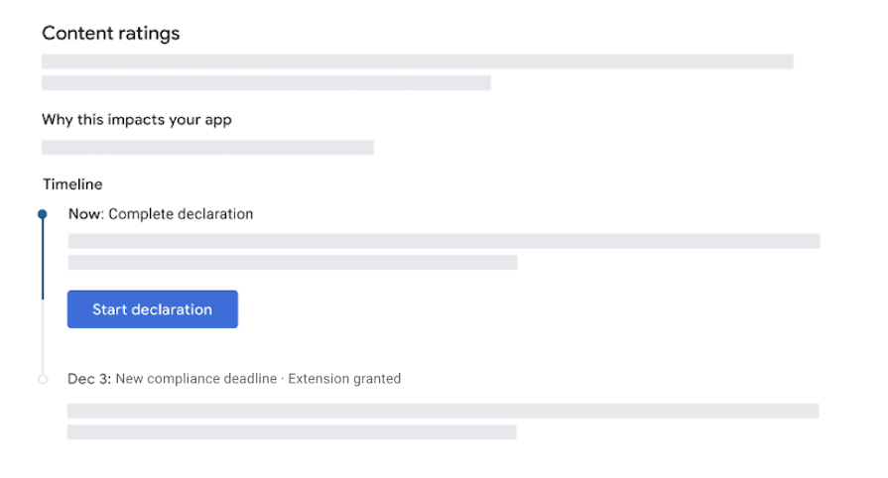The height and width of the screenshot is (478, 888).
Task: Select the filled blue Now timeline dot
Action: coord(43,214)
